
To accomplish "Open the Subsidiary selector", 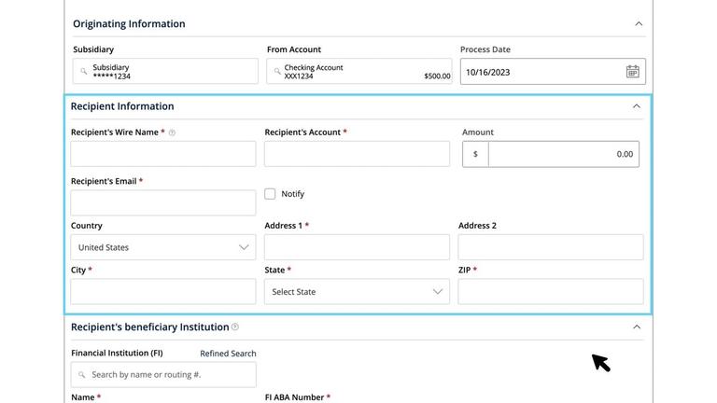I will (x=165, y=71).
